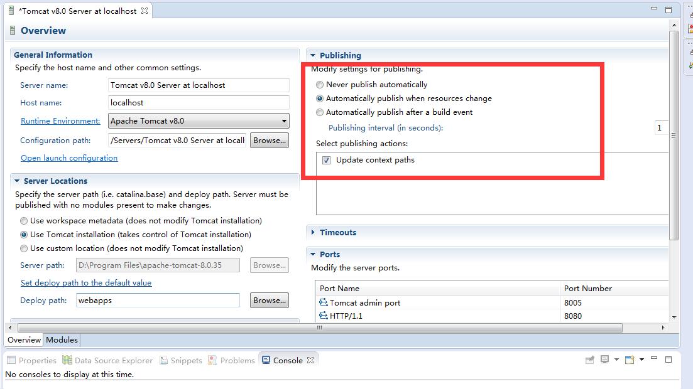Image resolution: width=693 pixels, height=389 pixels.
Task: Click Set deploy path to the default value
Action: point(86,282)
